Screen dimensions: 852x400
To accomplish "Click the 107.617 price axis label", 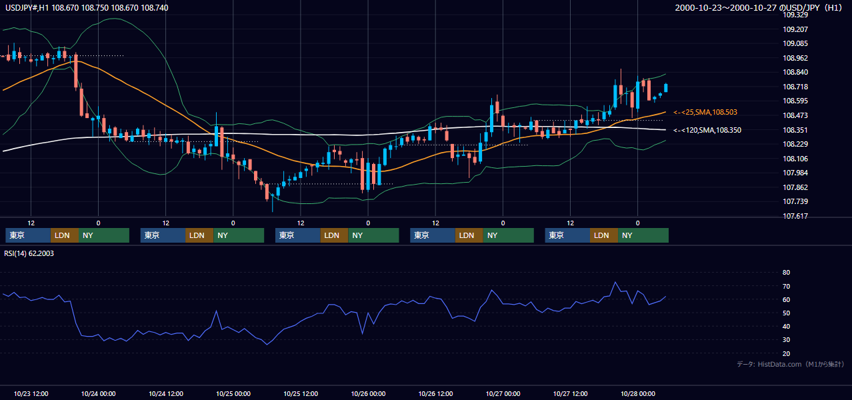I will pos(795,216).
